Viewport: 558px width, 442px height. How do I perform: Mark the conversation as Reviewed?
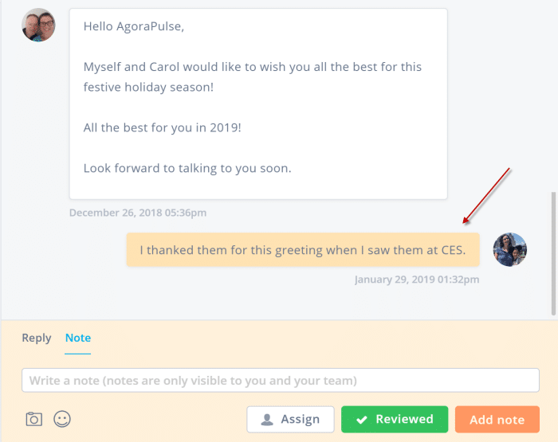[x=395, y=420]
